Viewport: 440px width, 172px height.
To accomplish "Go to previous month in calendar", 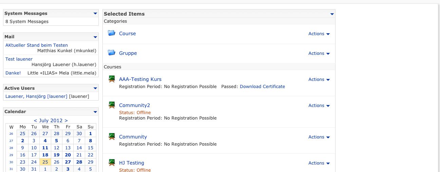I will click(35, 121).
